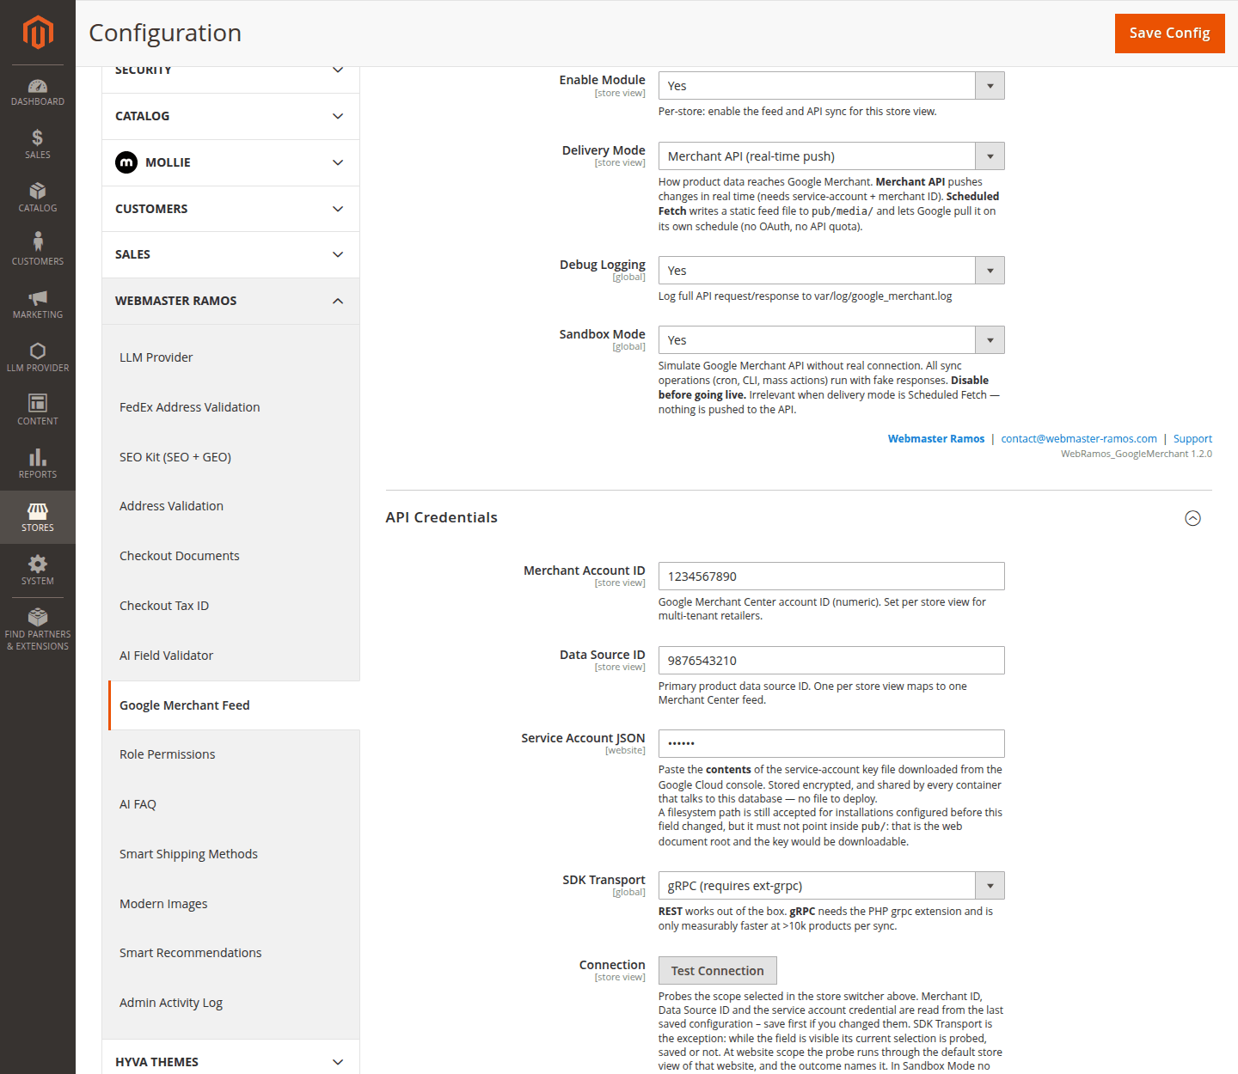The height and width of the screenshot is (1074, 1238).
Task: Select Address Validation config section
Action: tap(230, 506)
